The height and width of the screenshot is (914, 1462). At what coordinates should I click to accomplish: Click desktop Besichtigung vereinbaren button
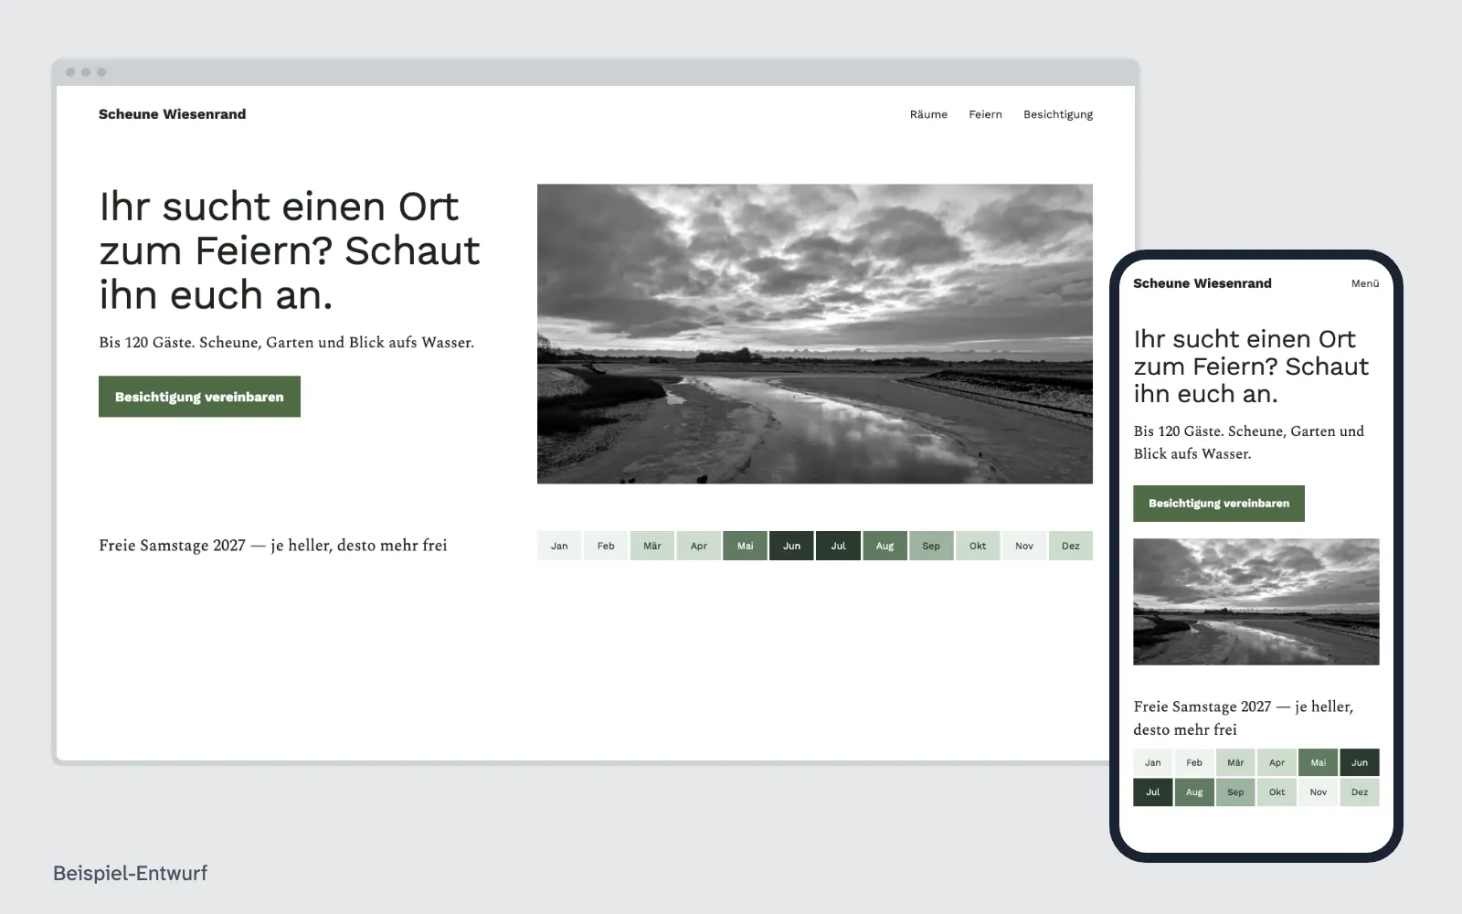click(x=199, y=397)
